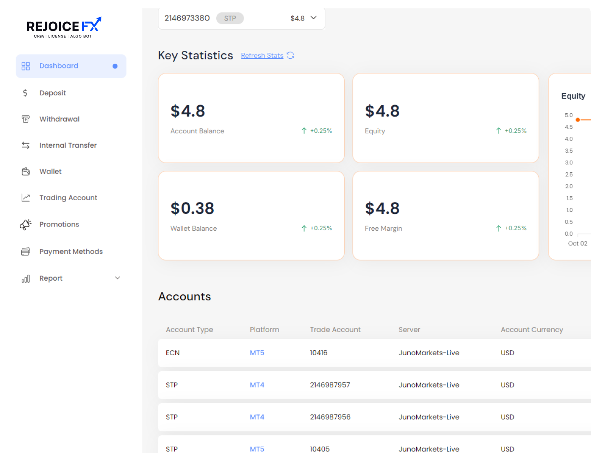
Task: Open account 2146973380 selector box
Action: point(241,18)
